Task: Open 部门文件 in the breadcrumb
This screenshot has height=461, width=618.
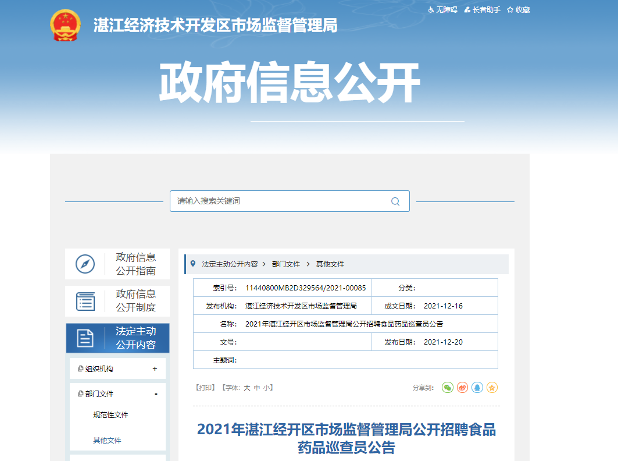Action: [x=286, y=264]
